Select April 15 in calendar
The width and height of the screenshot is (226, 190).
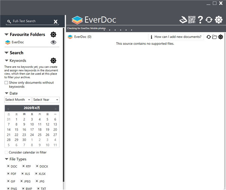point(17,129)
